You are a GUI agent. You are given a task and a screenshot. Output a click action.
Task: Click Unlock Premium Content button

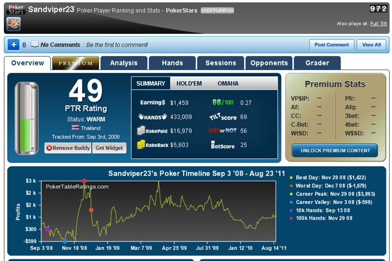tap(335, 151)
